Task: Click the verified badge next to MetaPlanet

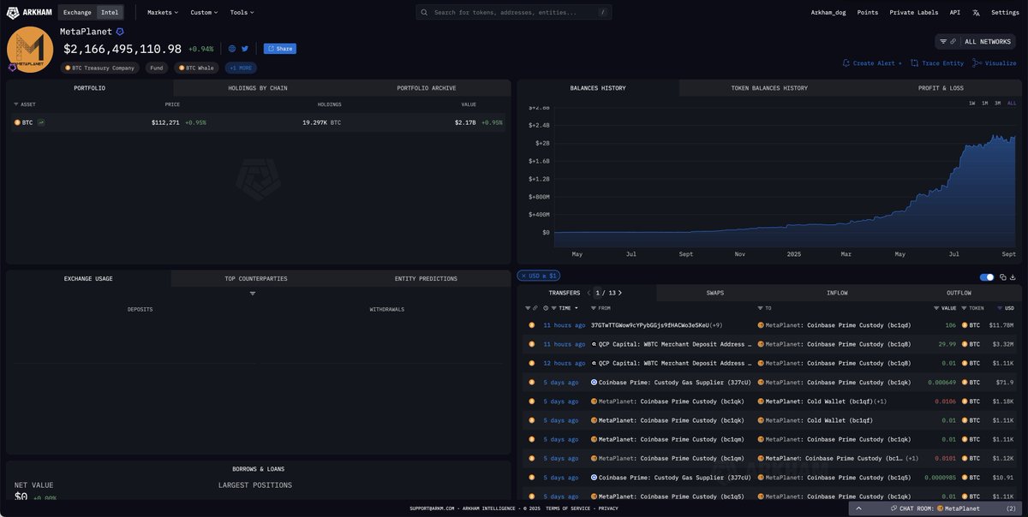Action: (x=120, y=32)
